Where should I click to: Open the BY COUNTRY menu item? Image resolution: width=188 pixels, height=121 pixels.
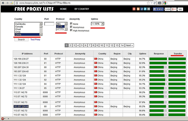82,9
